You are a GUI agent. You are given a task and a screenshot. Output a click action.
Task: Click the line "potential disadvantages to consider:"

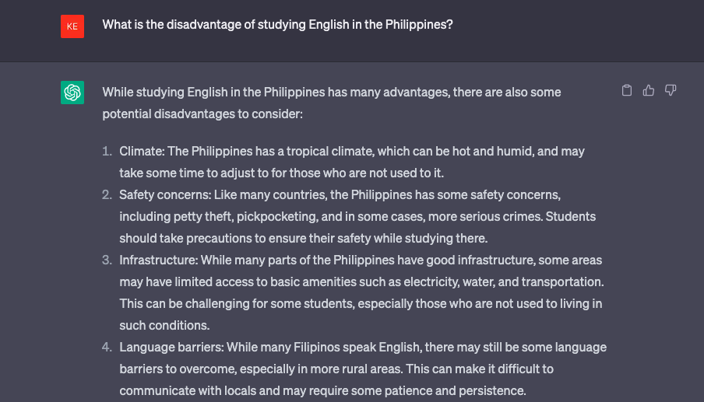click(x=202, y=114)
